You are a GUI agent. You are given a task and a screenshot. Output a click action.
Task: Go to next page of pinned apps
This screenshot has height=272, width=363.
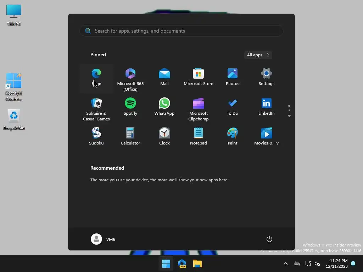289,116
